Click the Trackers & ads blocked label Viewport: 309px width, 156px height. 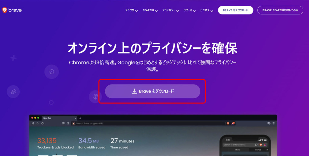point(56,147)
